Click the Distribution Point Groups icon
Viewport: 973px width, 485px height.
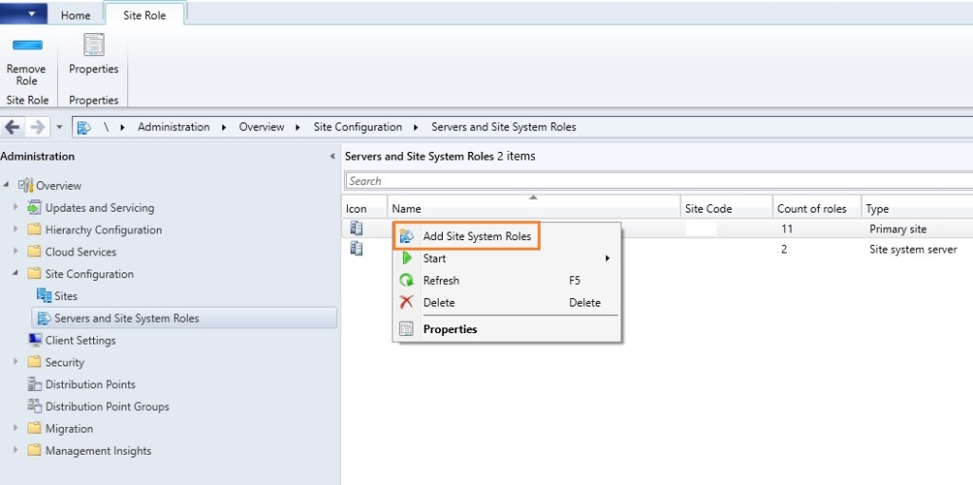pos(35,406)
